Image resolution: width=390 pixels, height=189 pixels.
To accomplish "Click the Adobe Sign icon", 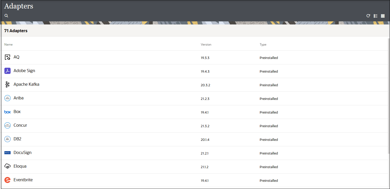I will (7, 71).
